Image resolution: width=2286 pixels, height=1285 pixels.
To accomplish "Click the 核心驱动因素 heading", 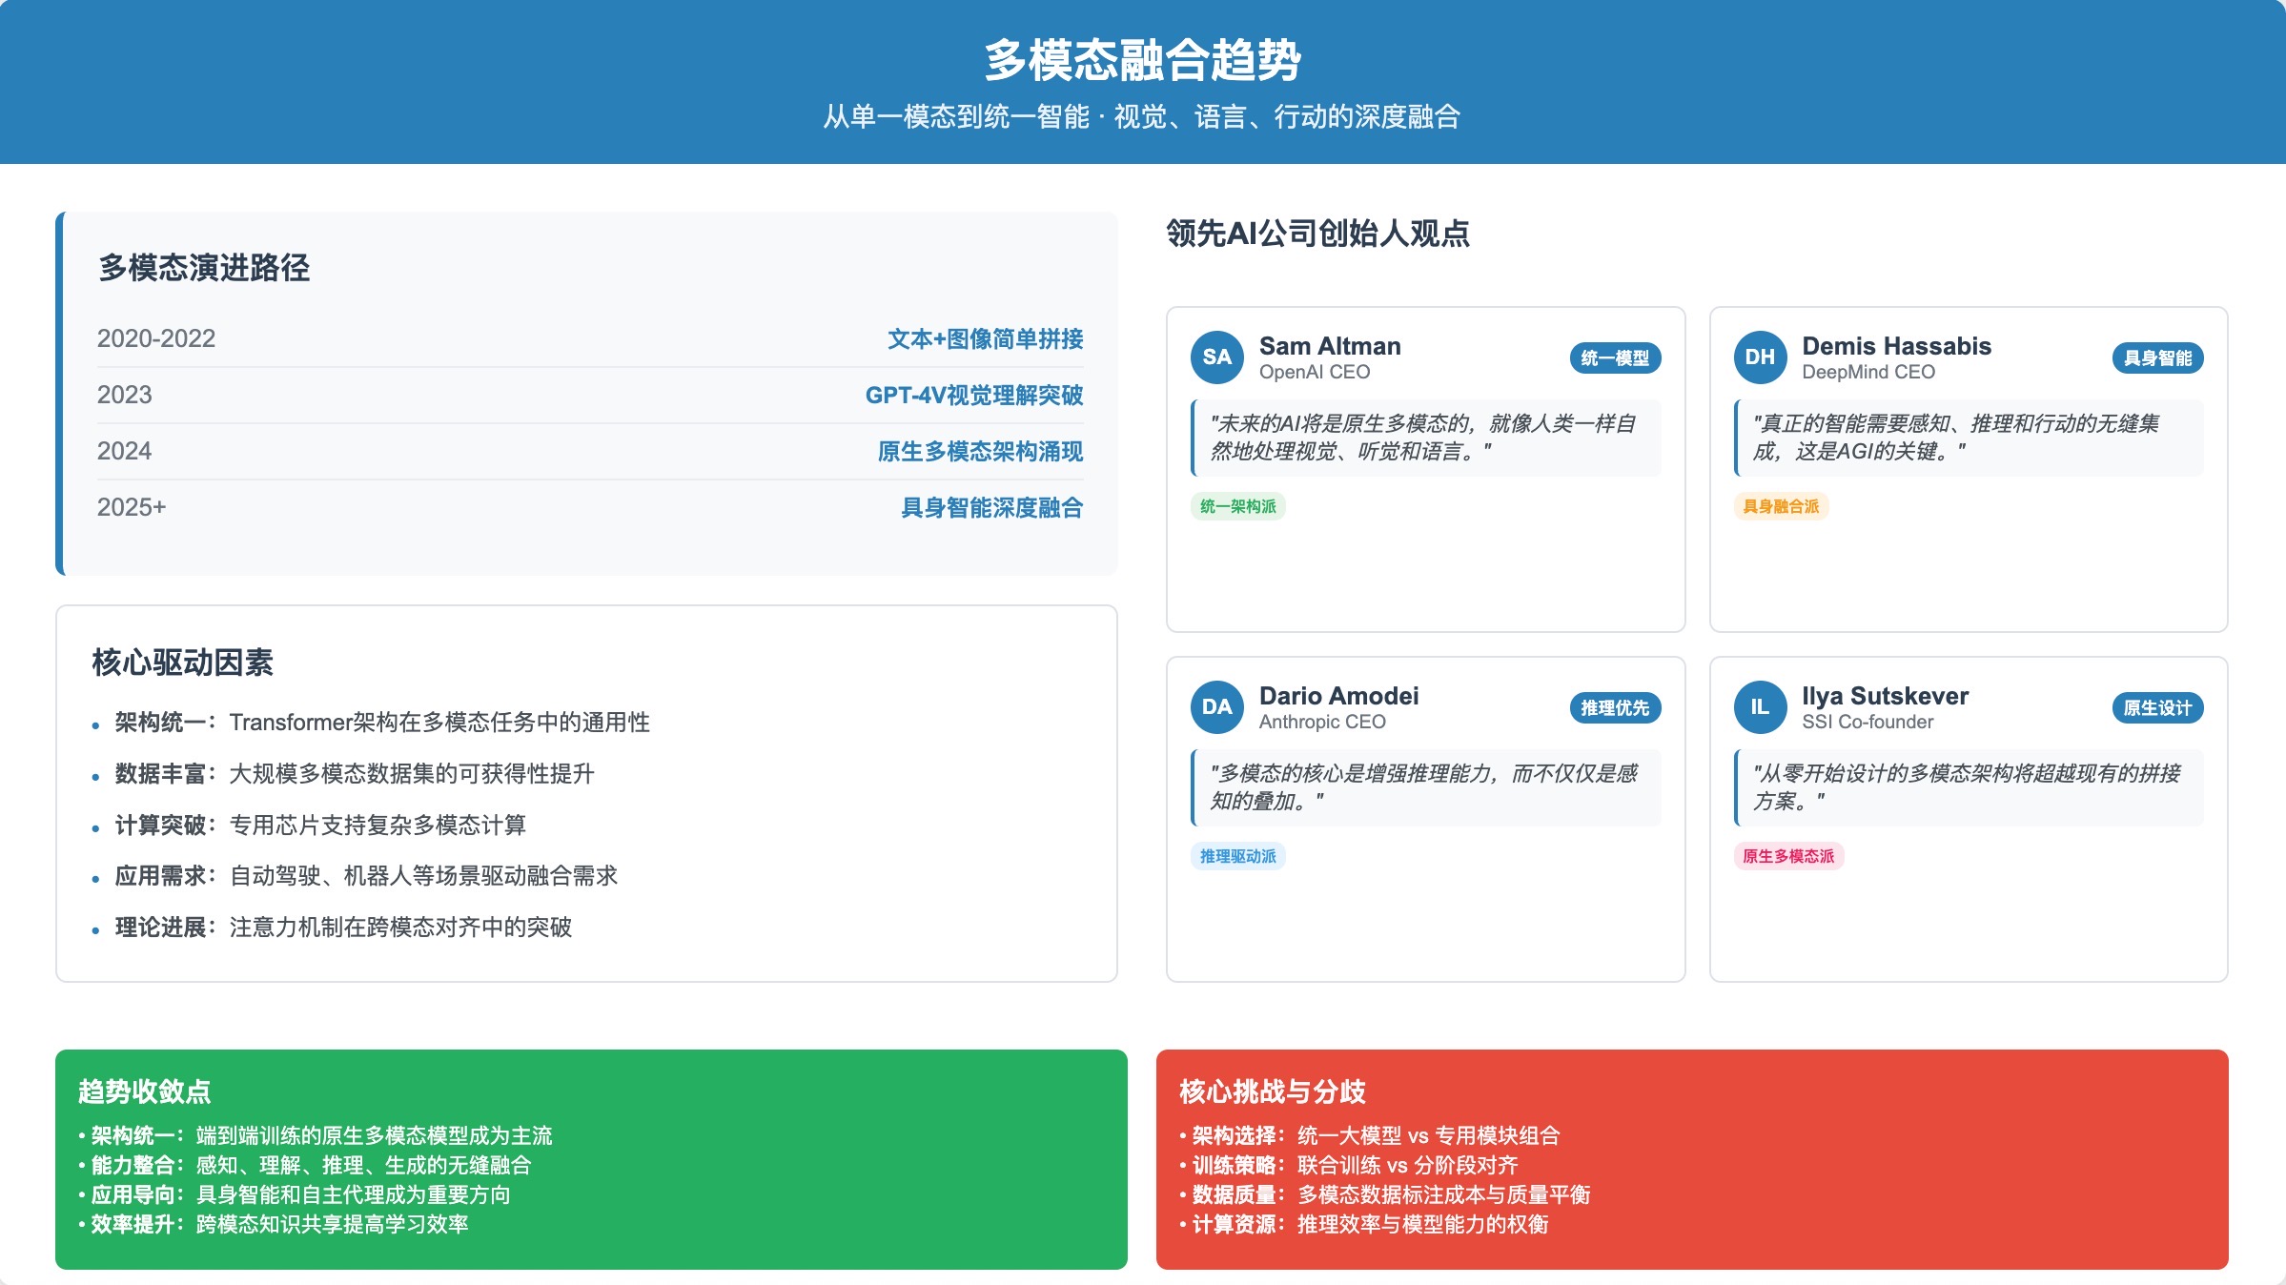I will pos(183,663).
